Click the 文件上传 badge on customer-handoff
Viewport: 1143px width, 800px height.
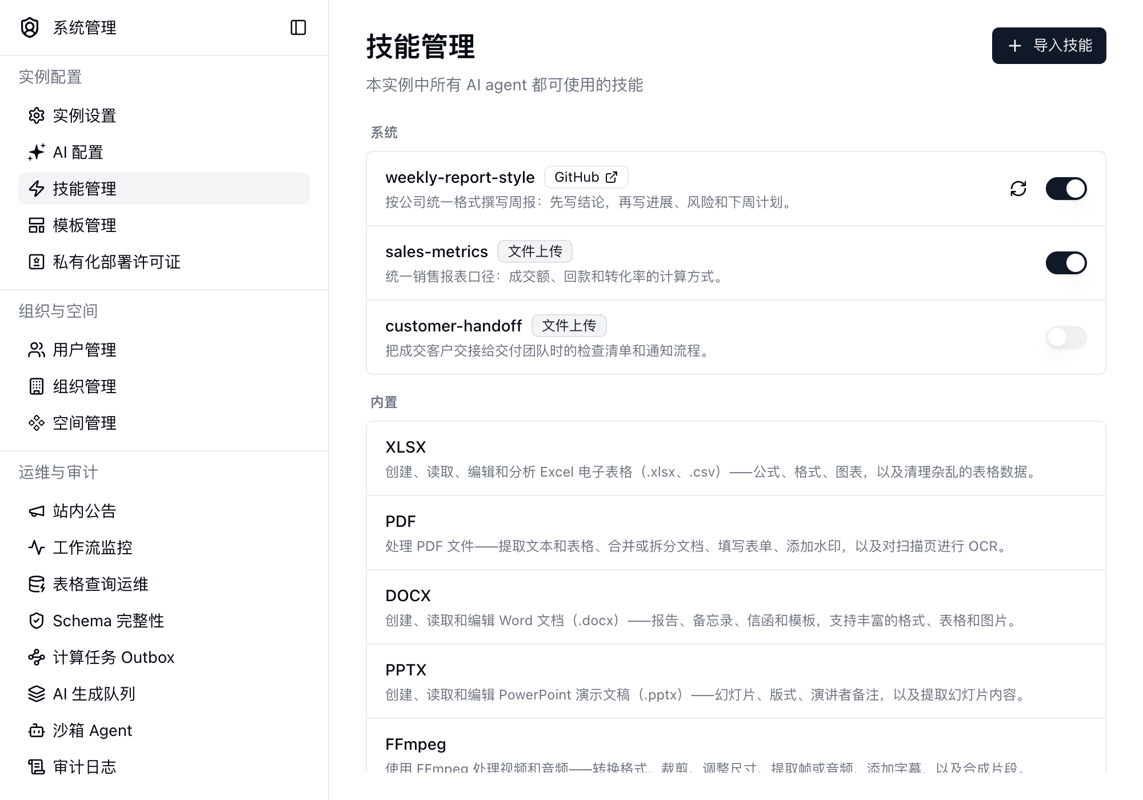(569, 326)
